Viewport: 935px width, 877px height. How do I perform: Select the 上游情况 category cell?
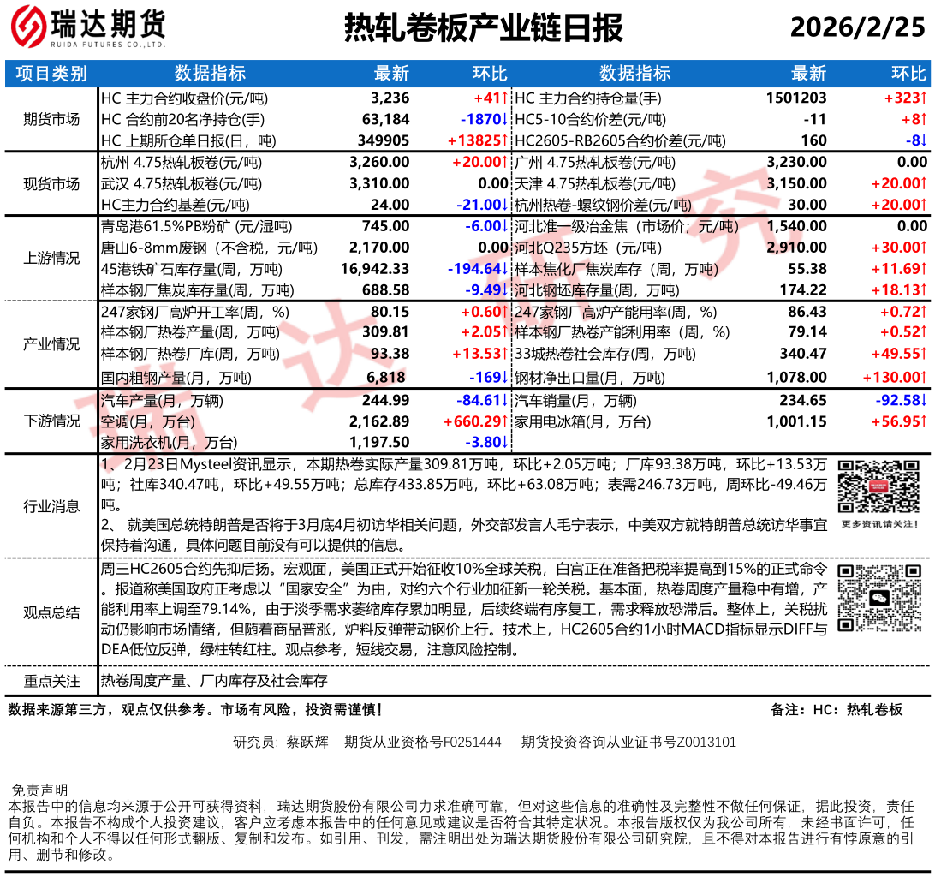click(51, 259)
